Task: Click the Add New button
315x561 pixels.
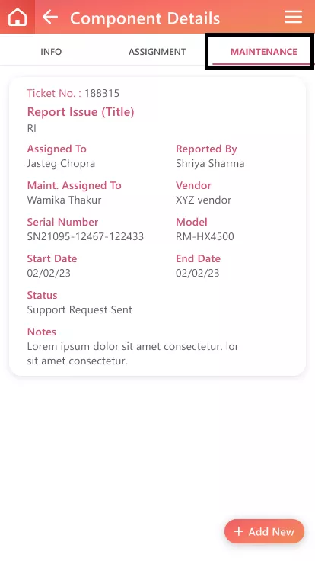Action: (264, 531)
